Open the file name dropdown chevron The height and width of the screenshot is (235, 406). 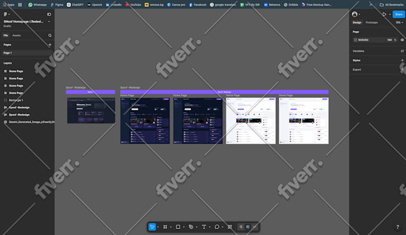[x=49, y=21]
